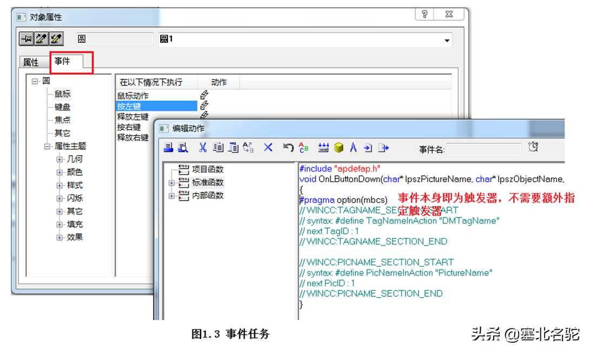The height and width of the screenshot is (352, 590).
Task: Click the void OnLButtonDown code line
Action: point(432,179)
